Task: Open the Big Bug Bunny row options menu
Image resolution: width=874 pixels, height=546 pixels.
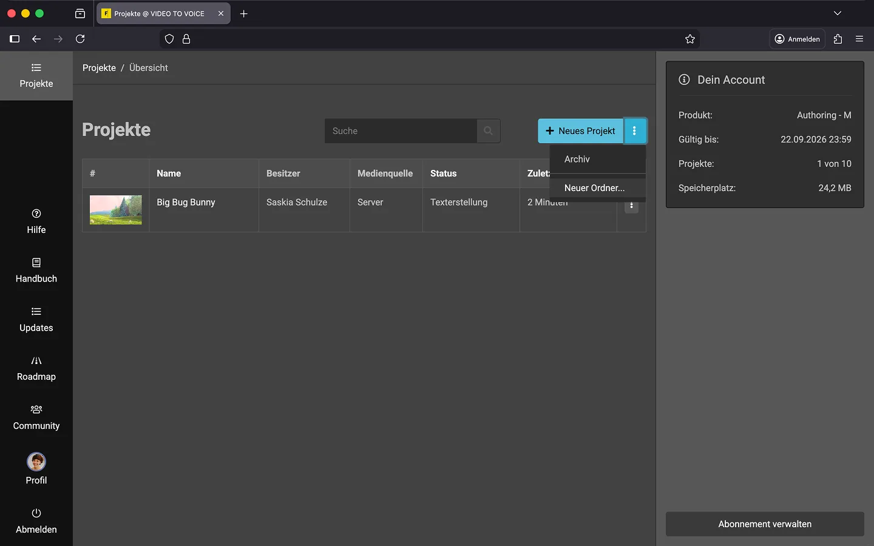Action: 631,206
